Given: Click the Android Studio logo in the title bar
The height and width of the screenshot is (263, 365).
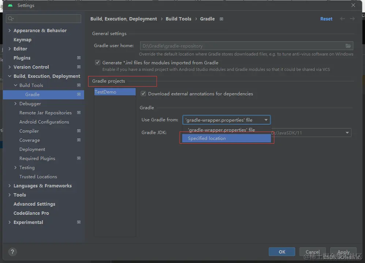Looking at the screenshot, I should (x=10, y=5).
